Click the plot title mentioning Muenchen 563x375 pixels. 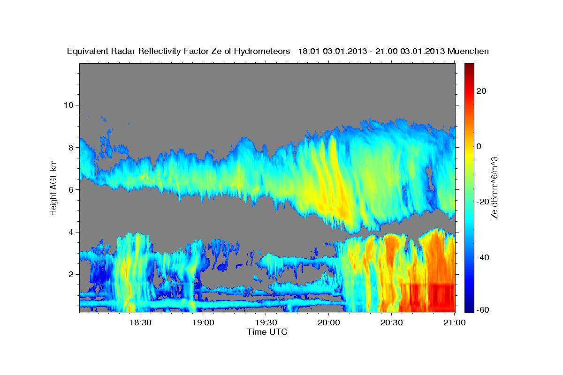[278, 52]
